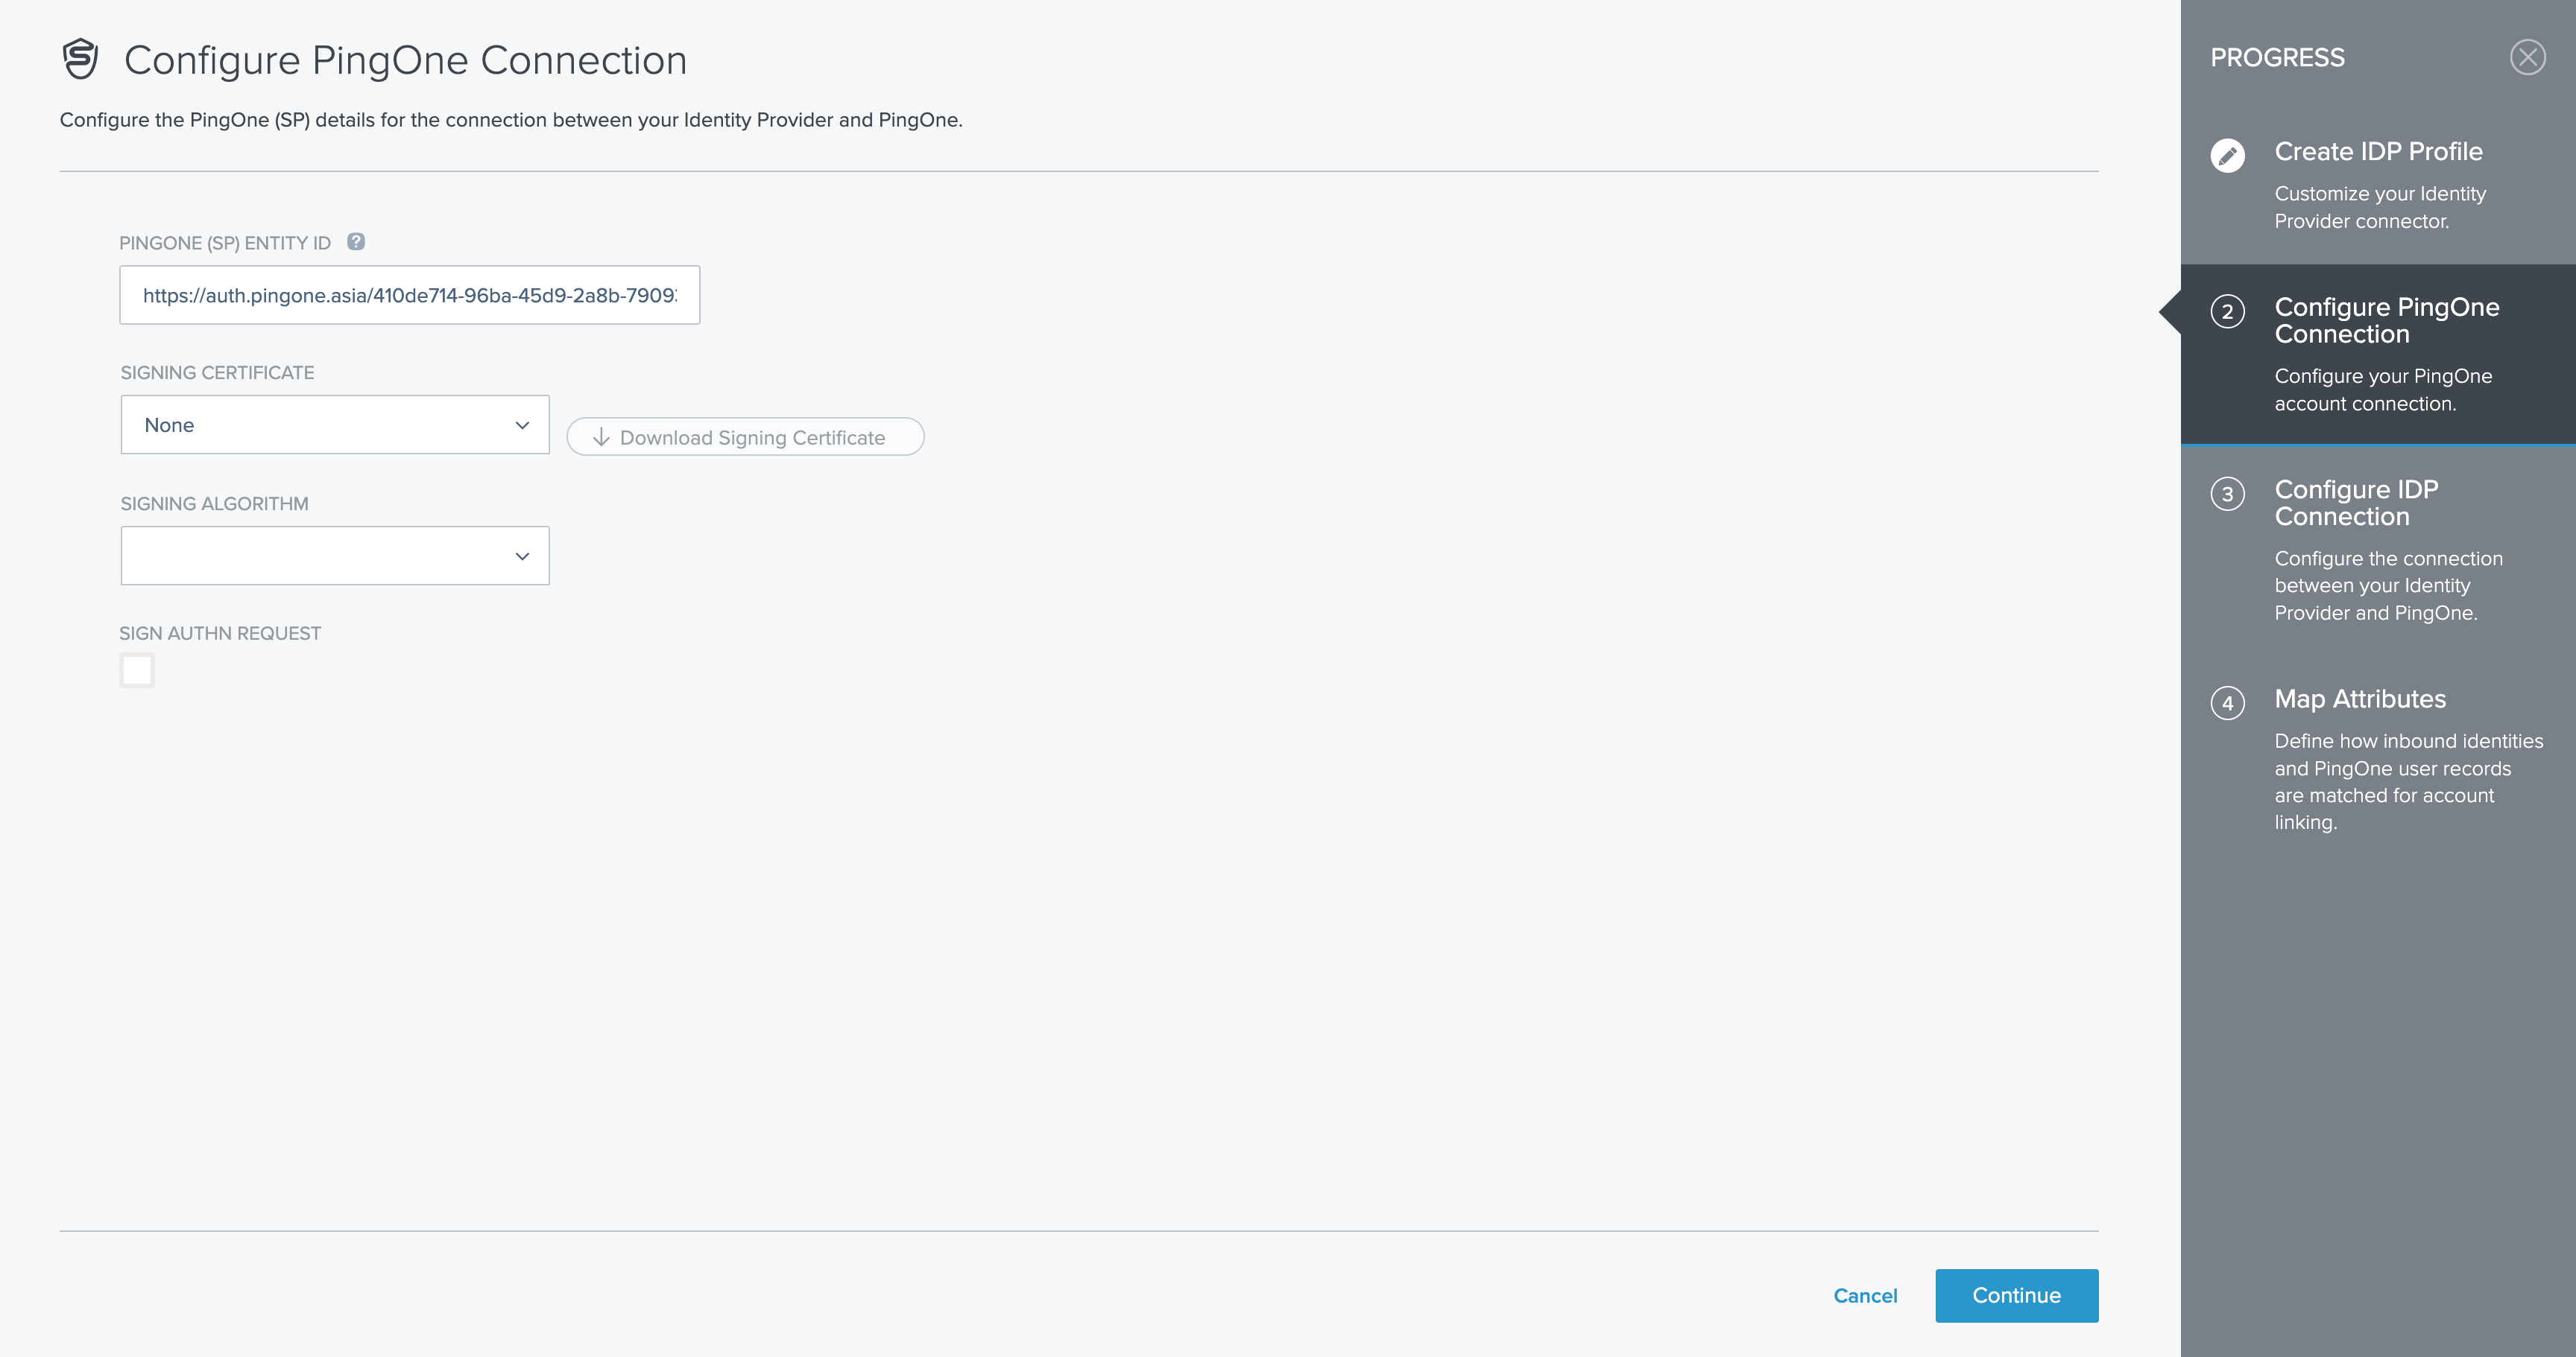2576x1357 pixels.
Task: Click the step 4 Map Attributes number icon
Action: pos(2230,702)
